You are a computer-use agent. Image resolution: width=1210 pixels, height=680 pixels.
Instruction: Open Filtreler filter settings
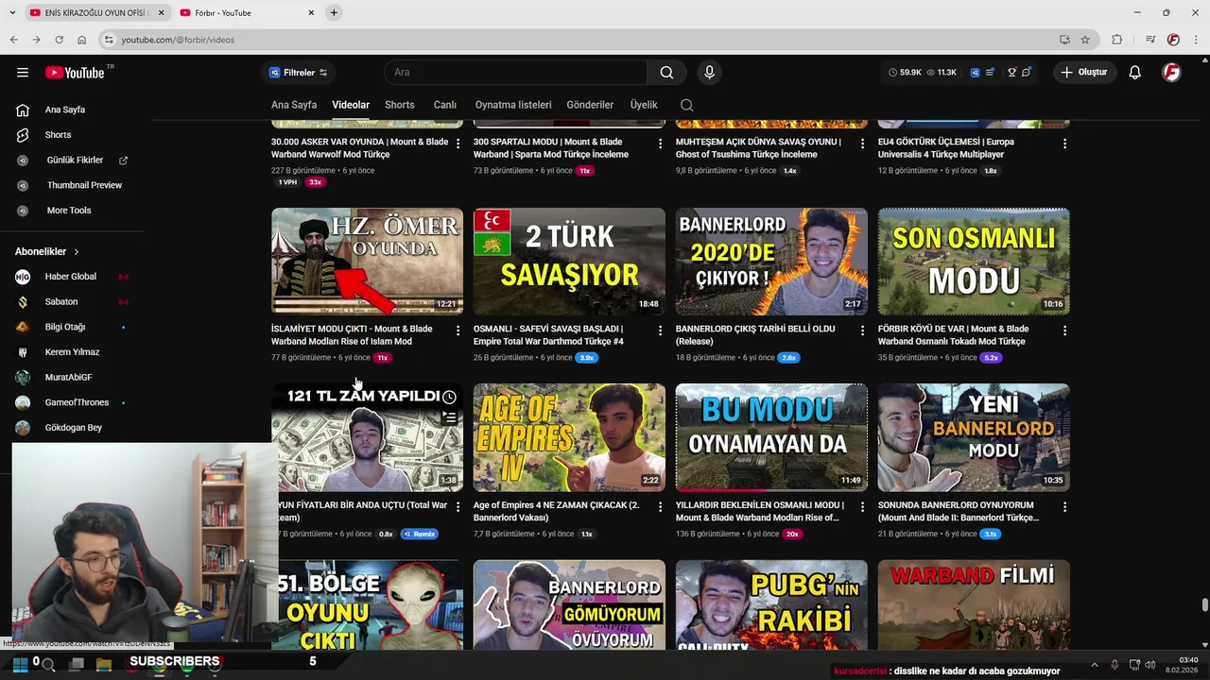(x=298, y=73)
